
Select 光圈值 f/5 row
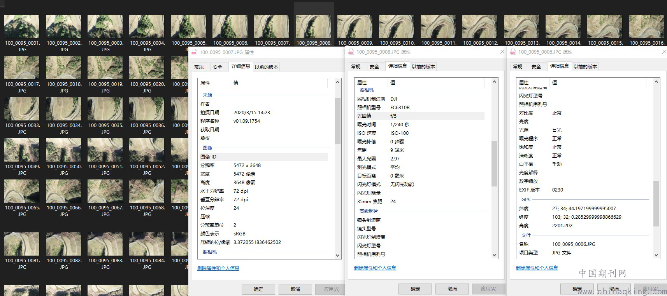tap(420, 116)
